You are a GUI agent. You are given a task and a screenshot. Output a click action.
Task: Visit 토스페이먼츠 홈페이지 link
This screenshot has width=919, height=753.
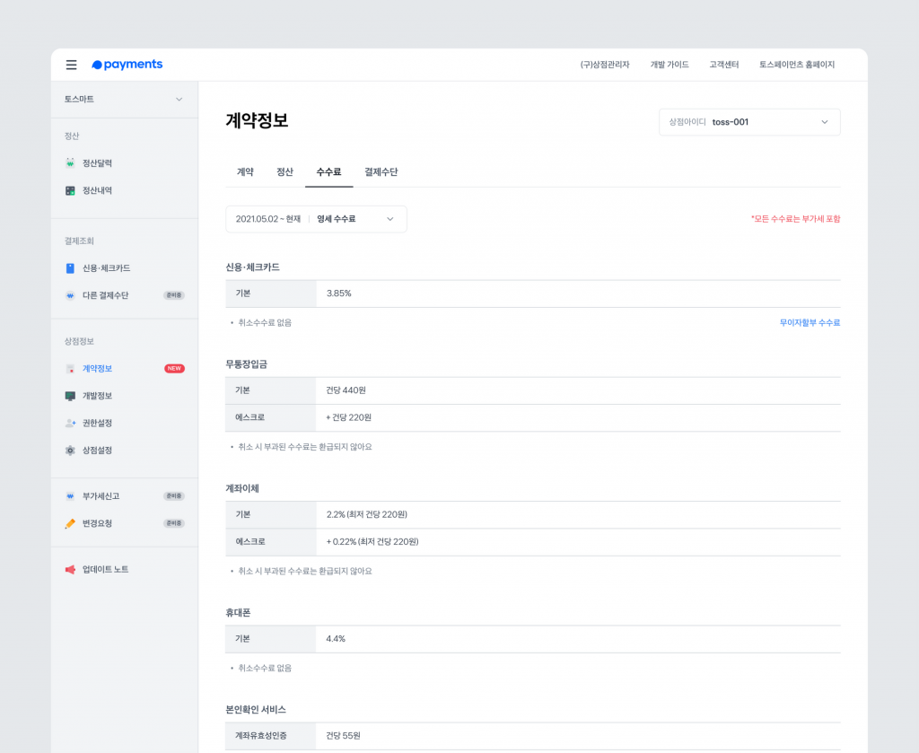coord(797,65)
